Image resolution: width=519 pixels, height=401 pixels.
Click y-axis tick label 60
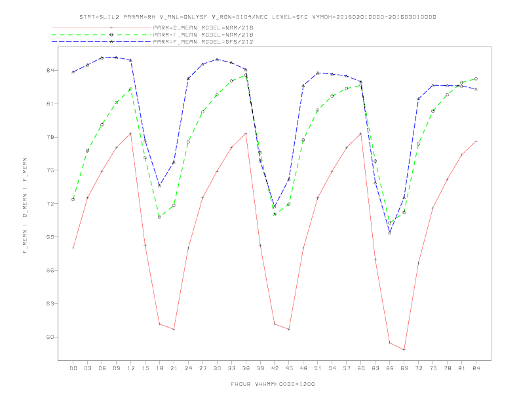coord(50,337)
